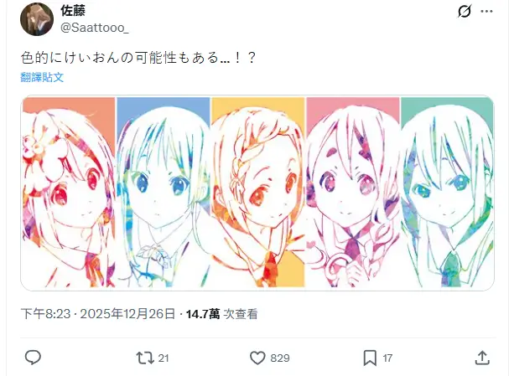Click the like count 829
This screenshot has width=509, height=376.
[280, 358]
